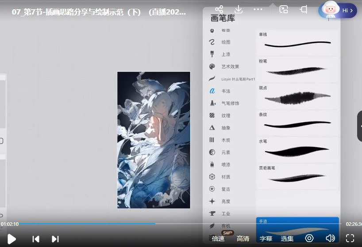Click the share icon in top toolbar
The image size is (362, 247).
coord(219,9)
